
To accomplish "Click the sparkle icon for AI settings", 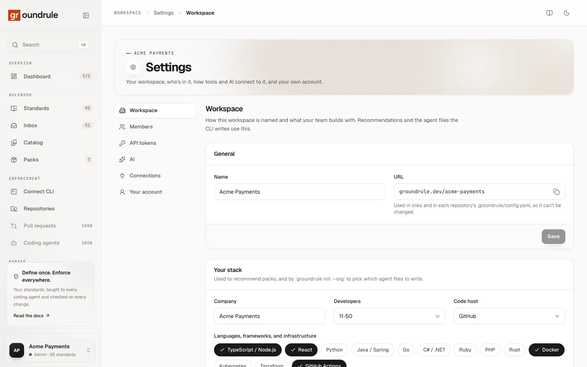I will (x=122, y=159).
